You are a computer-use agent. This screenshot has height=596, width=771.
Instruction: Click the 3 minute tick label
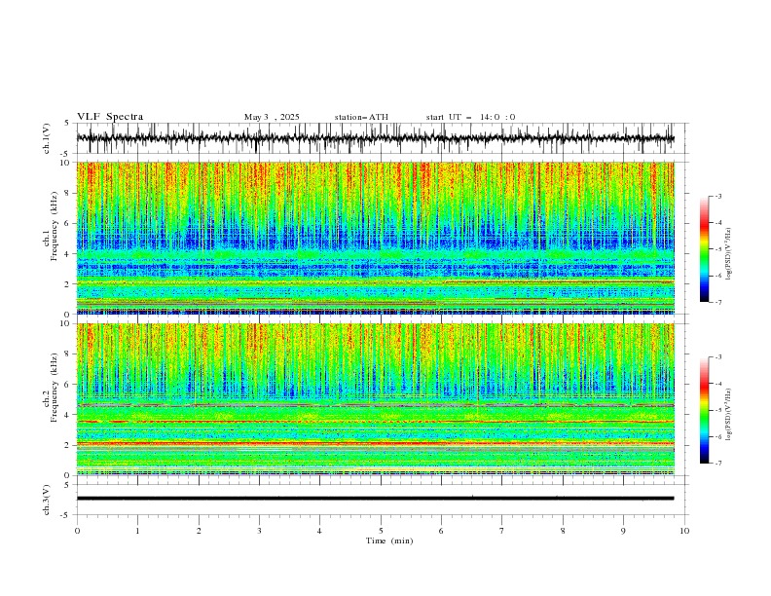pyautogui.click(x=259, y=531)
